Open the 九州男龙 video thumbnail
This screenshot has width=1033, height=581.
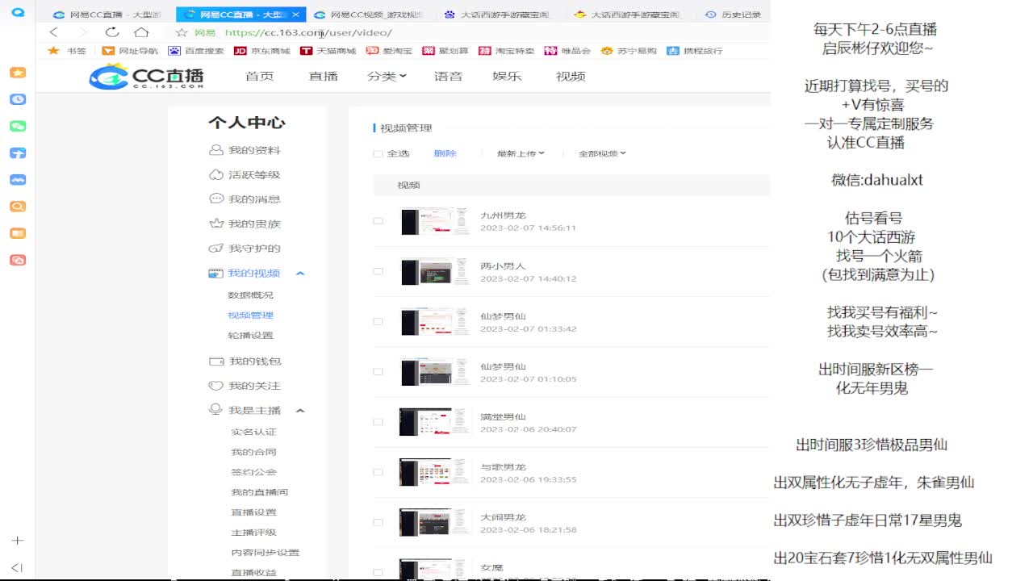(434, 221)
